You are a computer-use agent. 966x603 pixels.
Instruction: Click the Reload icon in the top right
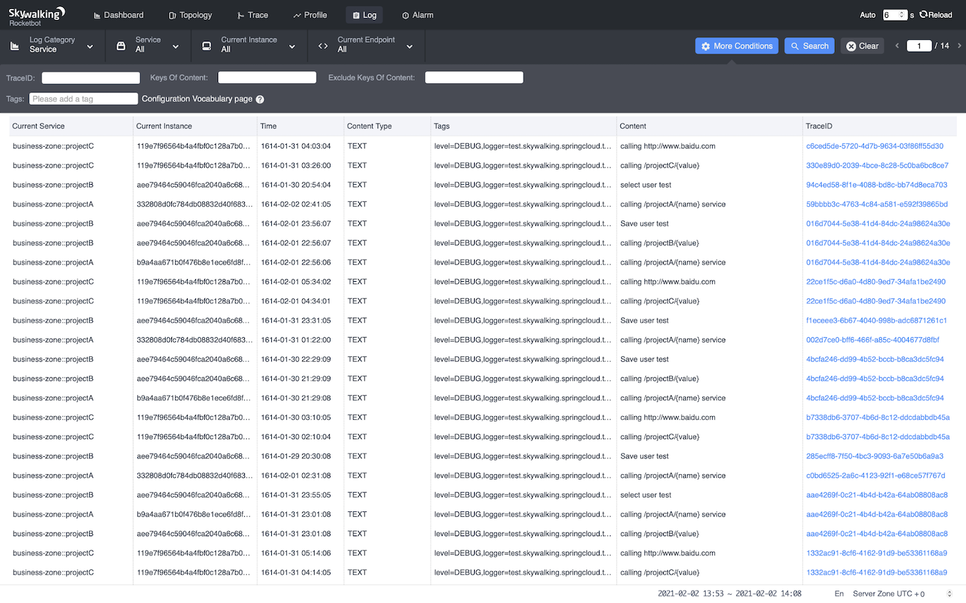coord(922,14)
